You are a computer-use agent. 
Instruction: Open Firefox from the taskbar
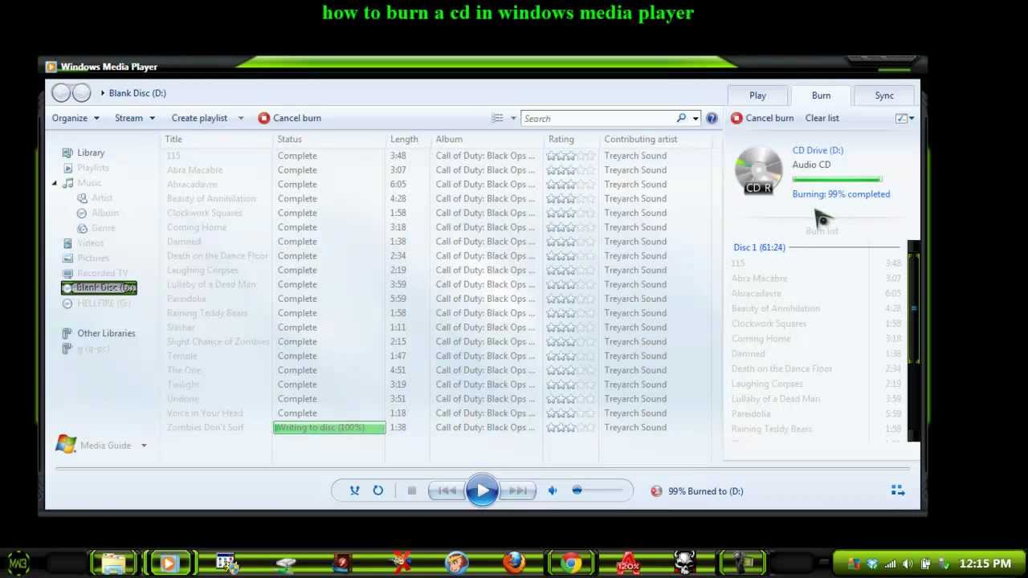(x=514, y=564)
